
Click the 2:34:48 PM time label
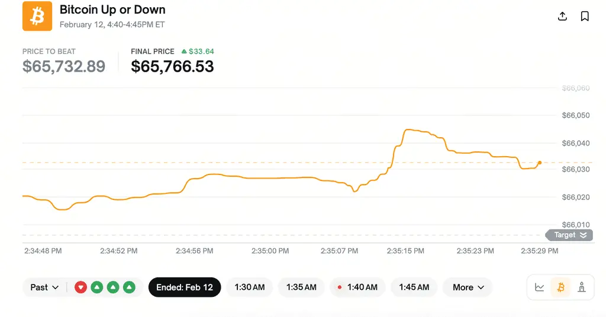pyautogui.click(x=43, y=251)
